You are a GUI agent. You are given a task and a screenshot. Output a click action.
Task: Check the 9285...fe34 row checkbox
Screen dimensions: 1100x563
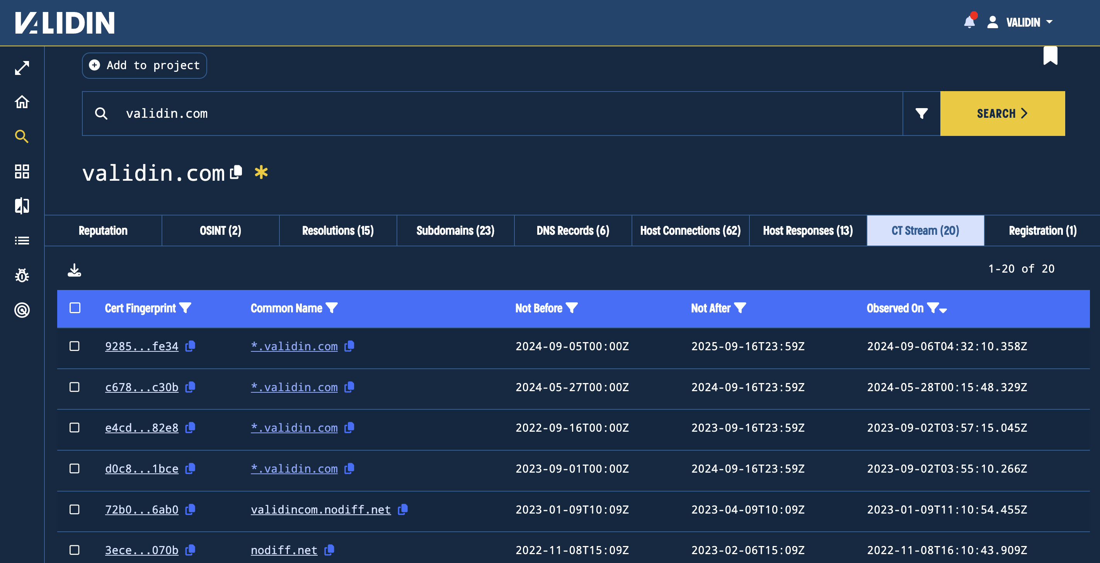[x=75, y=346]
